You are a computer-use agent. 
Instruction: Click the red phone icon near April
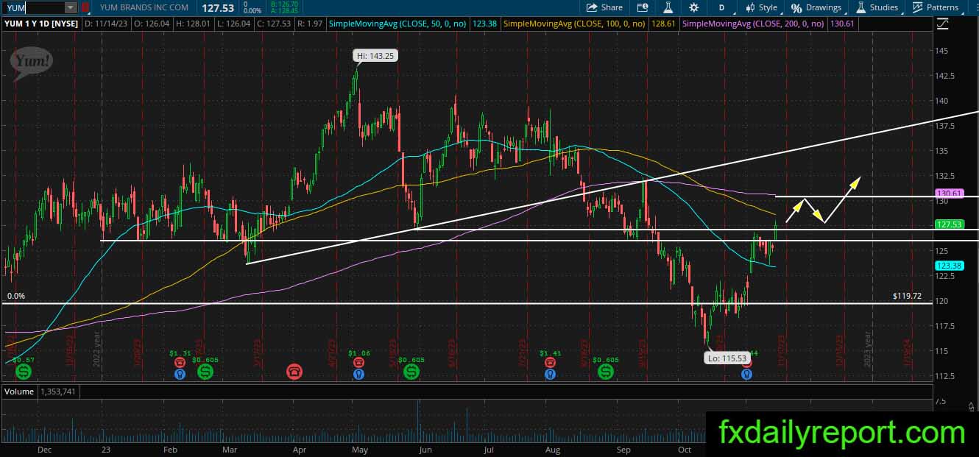coord(295,371)
